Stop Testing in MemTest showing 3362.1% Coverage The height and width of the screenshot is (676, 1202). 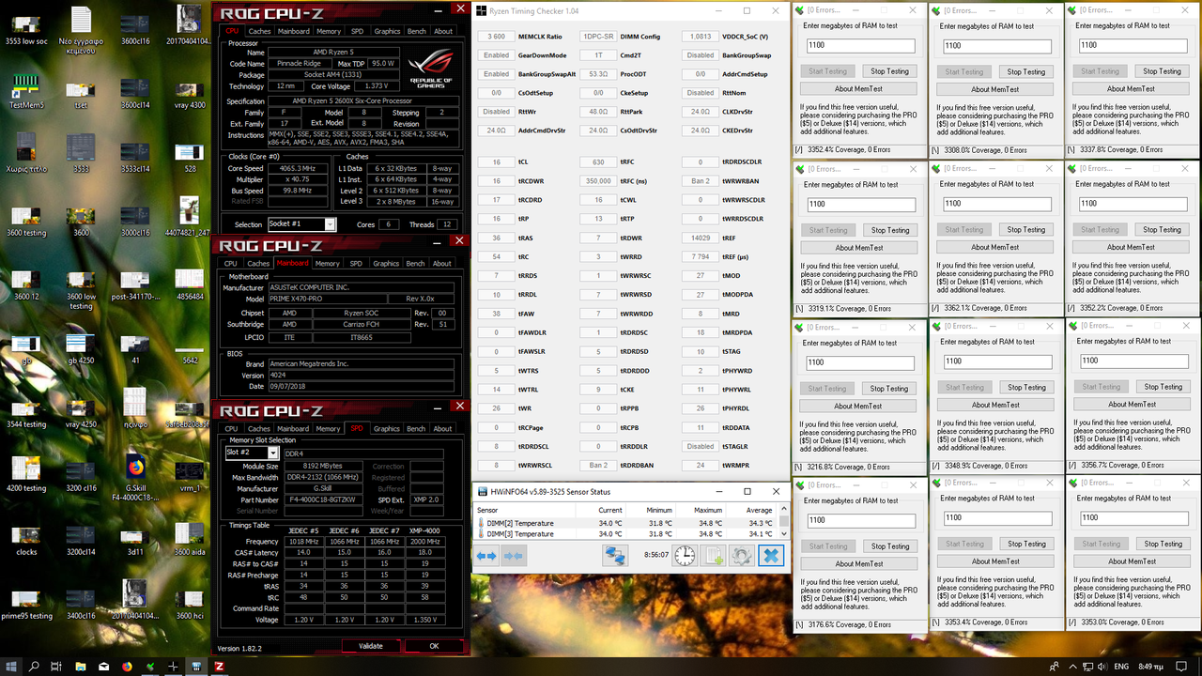(x=1026, y=230)
